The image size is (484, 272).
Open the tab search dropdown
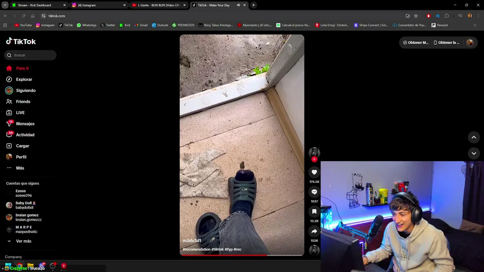[5, 5]
